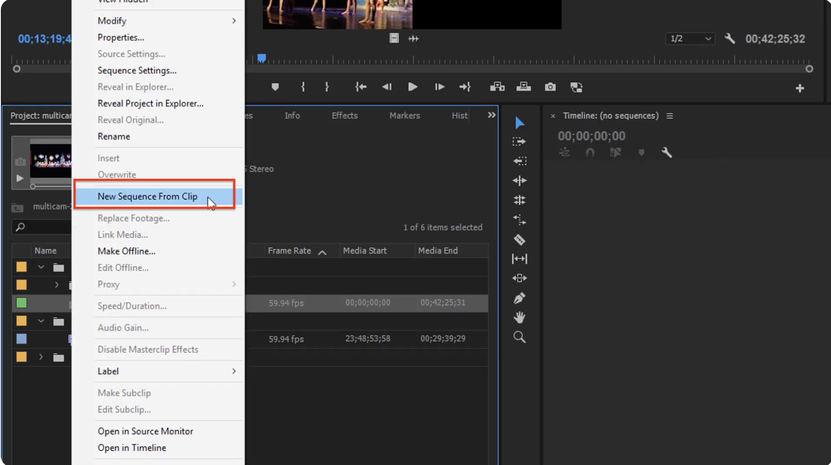Viewport: 831px width, 465px height.
Task: Toggle linked selection in Timeline panel
Action: pyautogui.click(x=616, y=153)
